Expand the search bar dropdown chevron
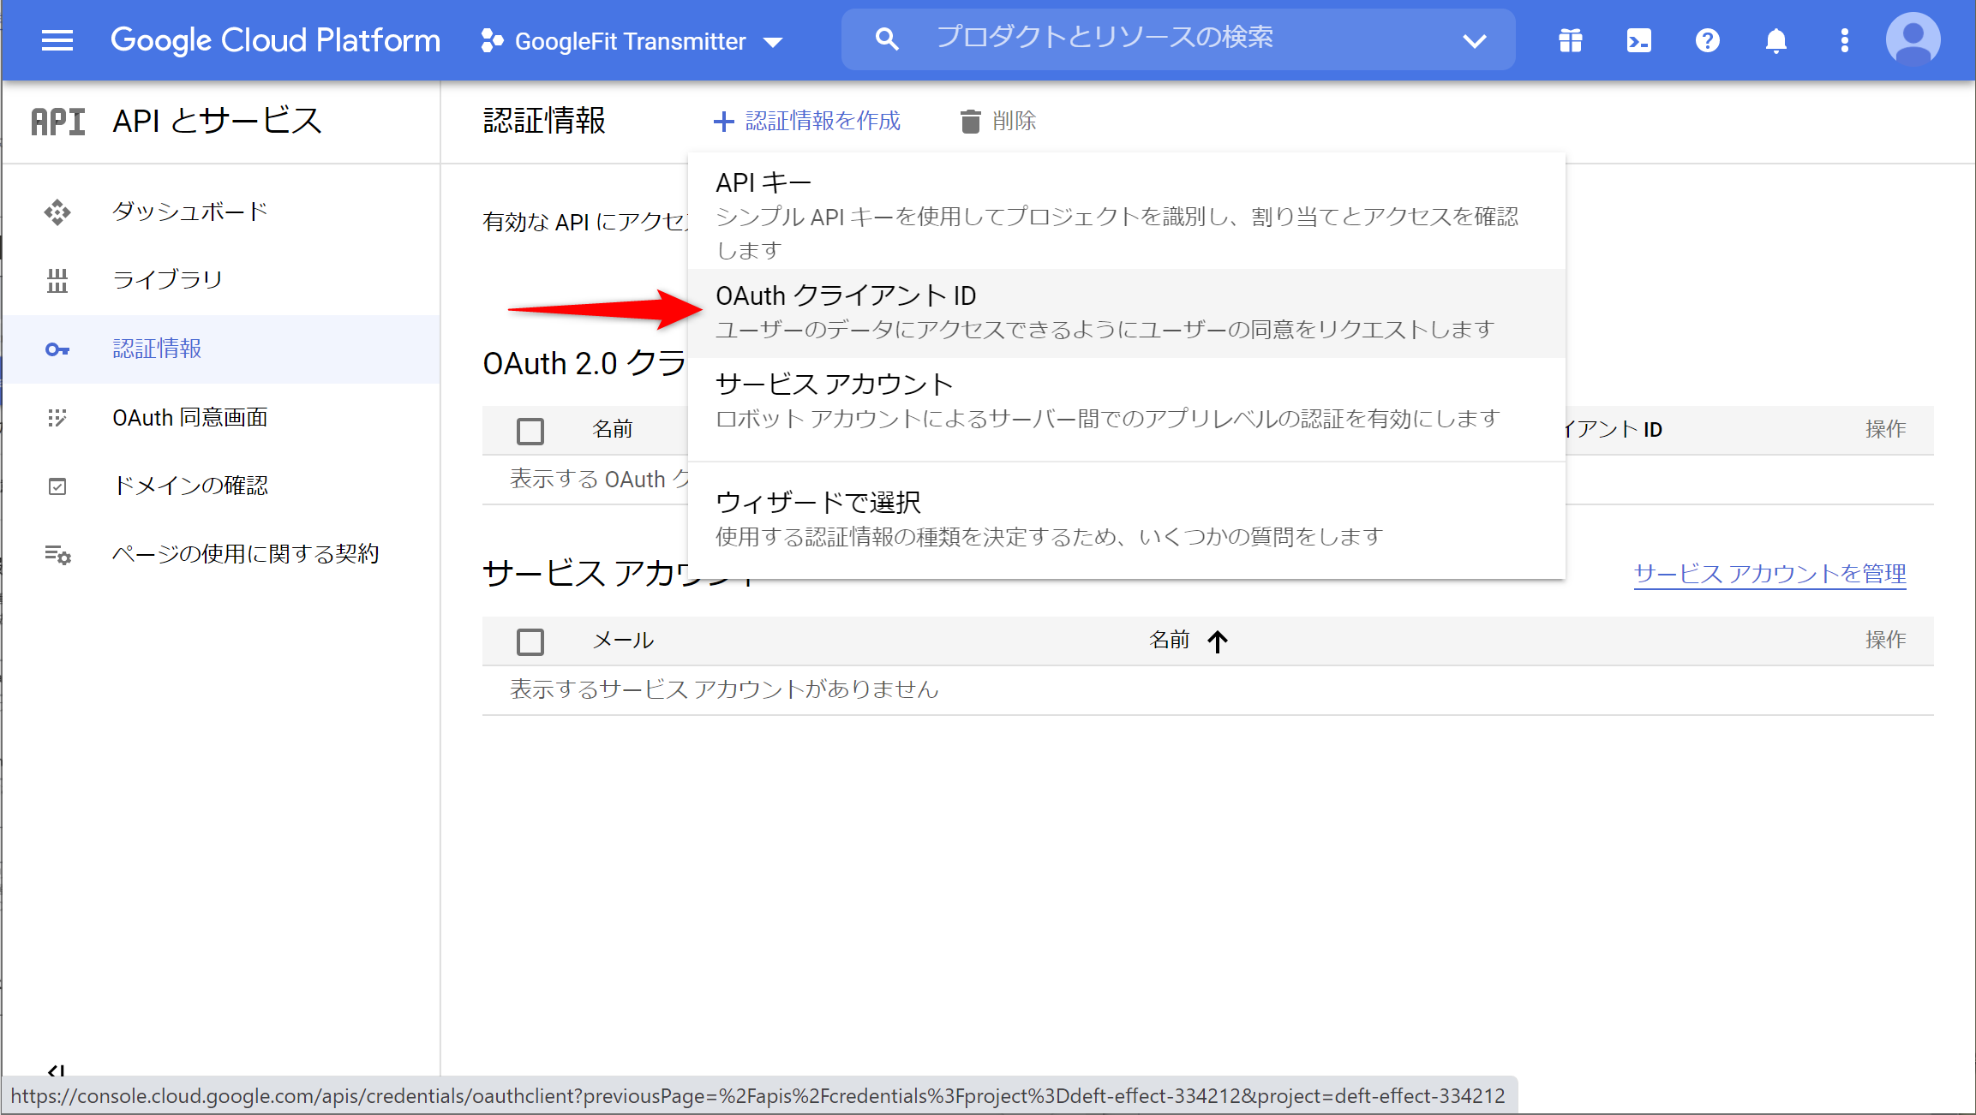This screenshot has height=1115, width=1976. 1474,40
